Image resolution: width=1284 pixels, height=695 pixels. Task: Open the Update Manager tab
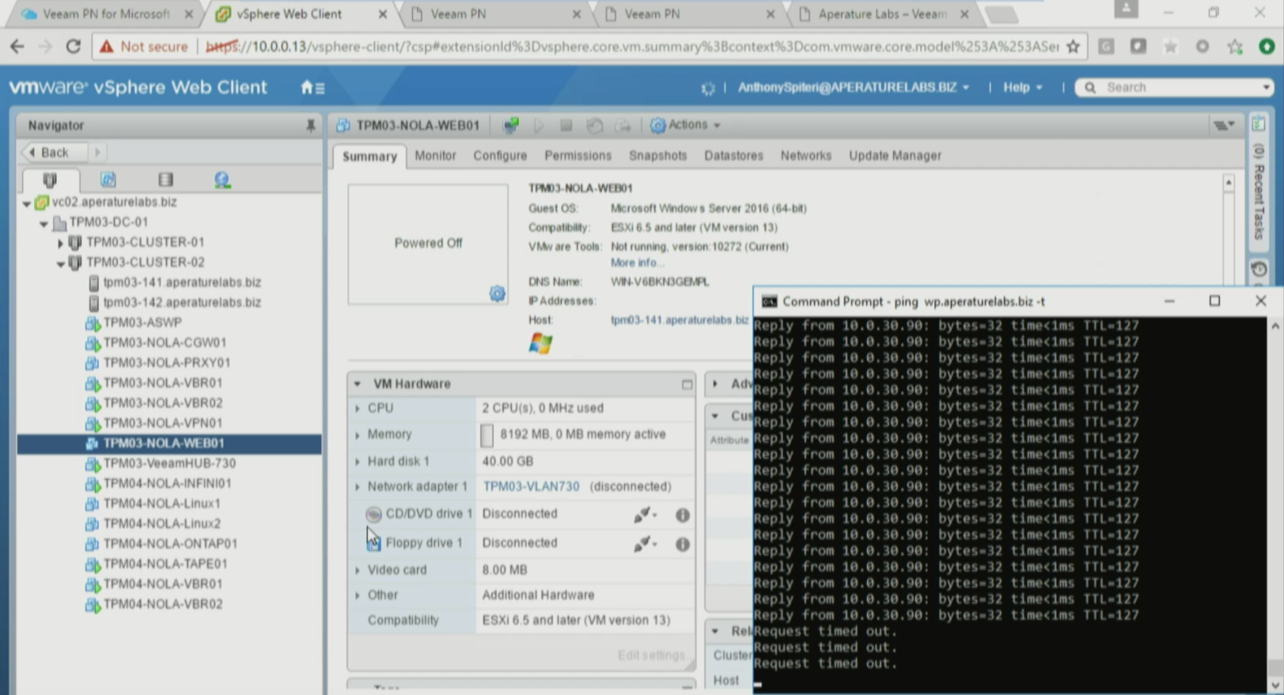895,156
